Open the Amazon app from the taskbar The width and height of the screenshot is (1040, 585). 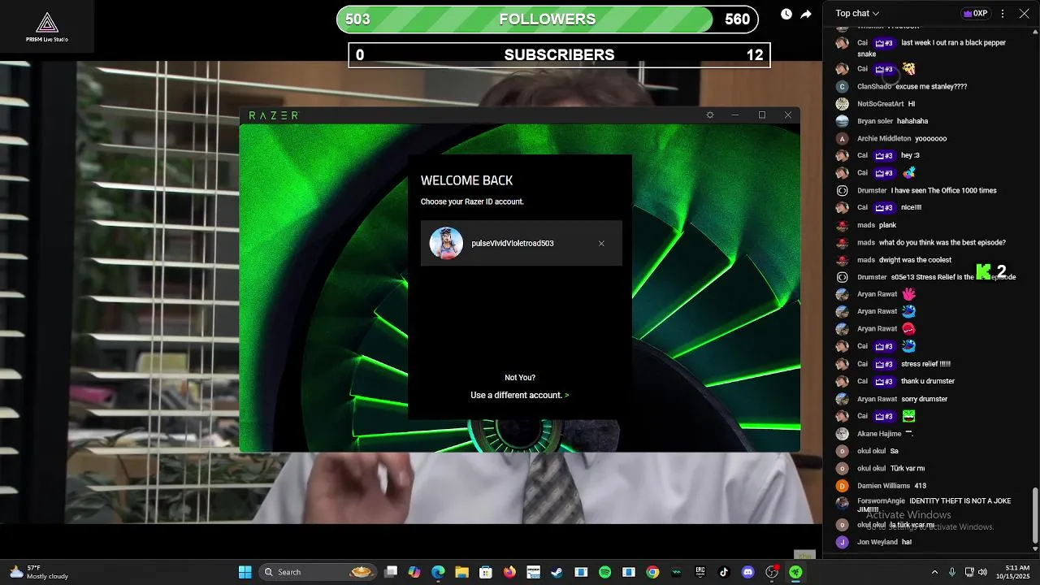(x=533, y=572)
